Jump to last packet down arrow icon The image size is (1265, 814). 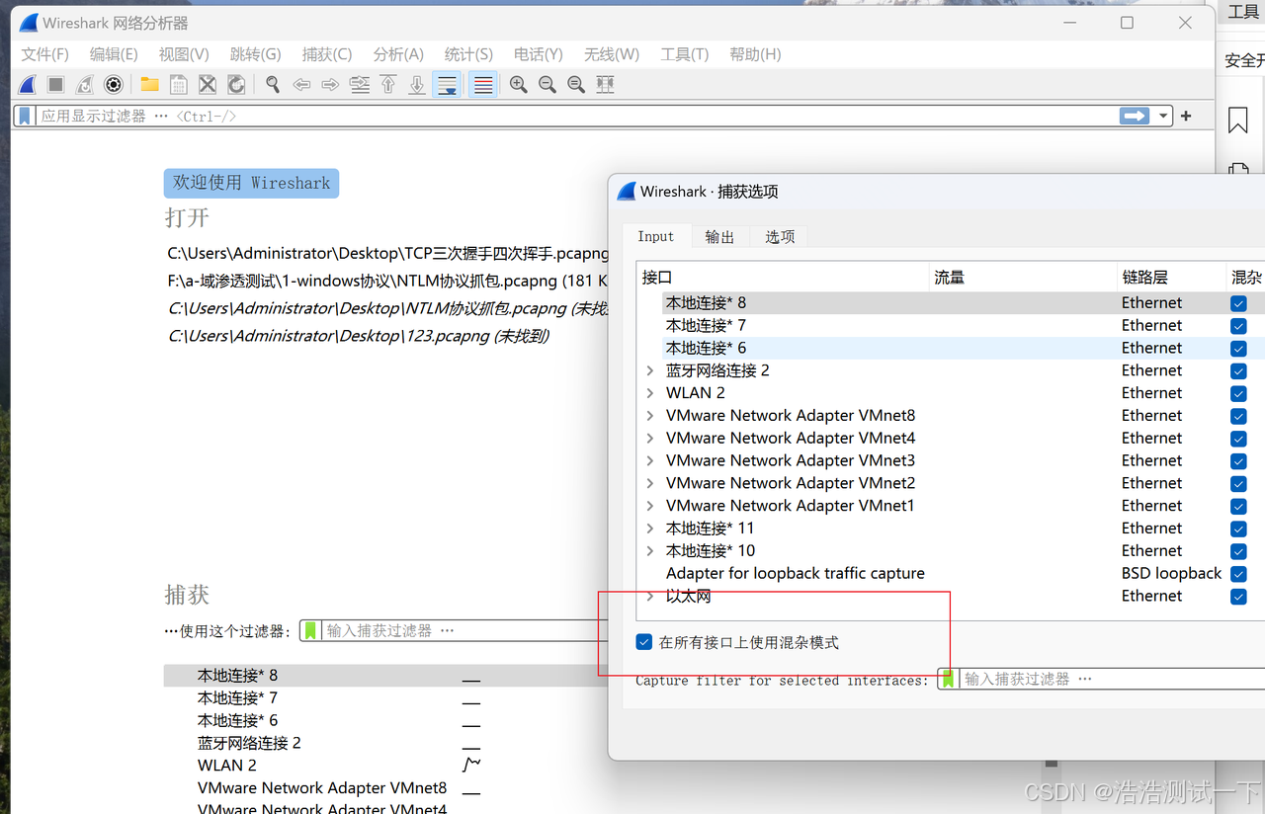tap(417, 85)
